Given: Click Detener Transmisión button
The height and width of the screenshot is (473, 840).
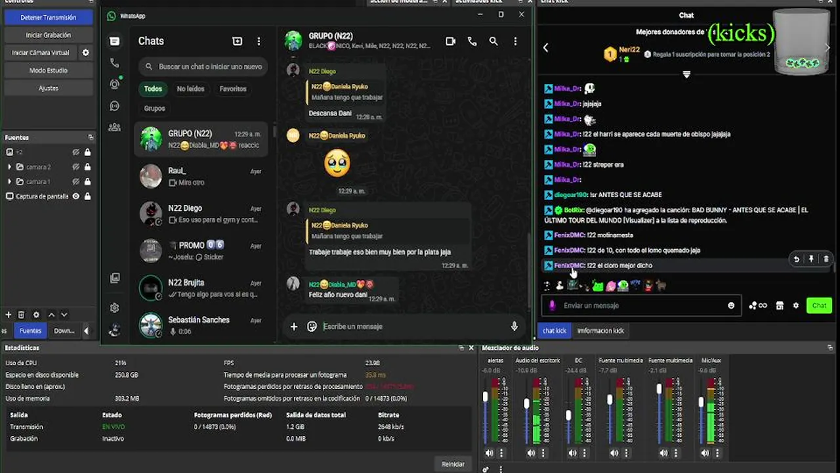Looking at the screenshot, I should coord(49,18).
